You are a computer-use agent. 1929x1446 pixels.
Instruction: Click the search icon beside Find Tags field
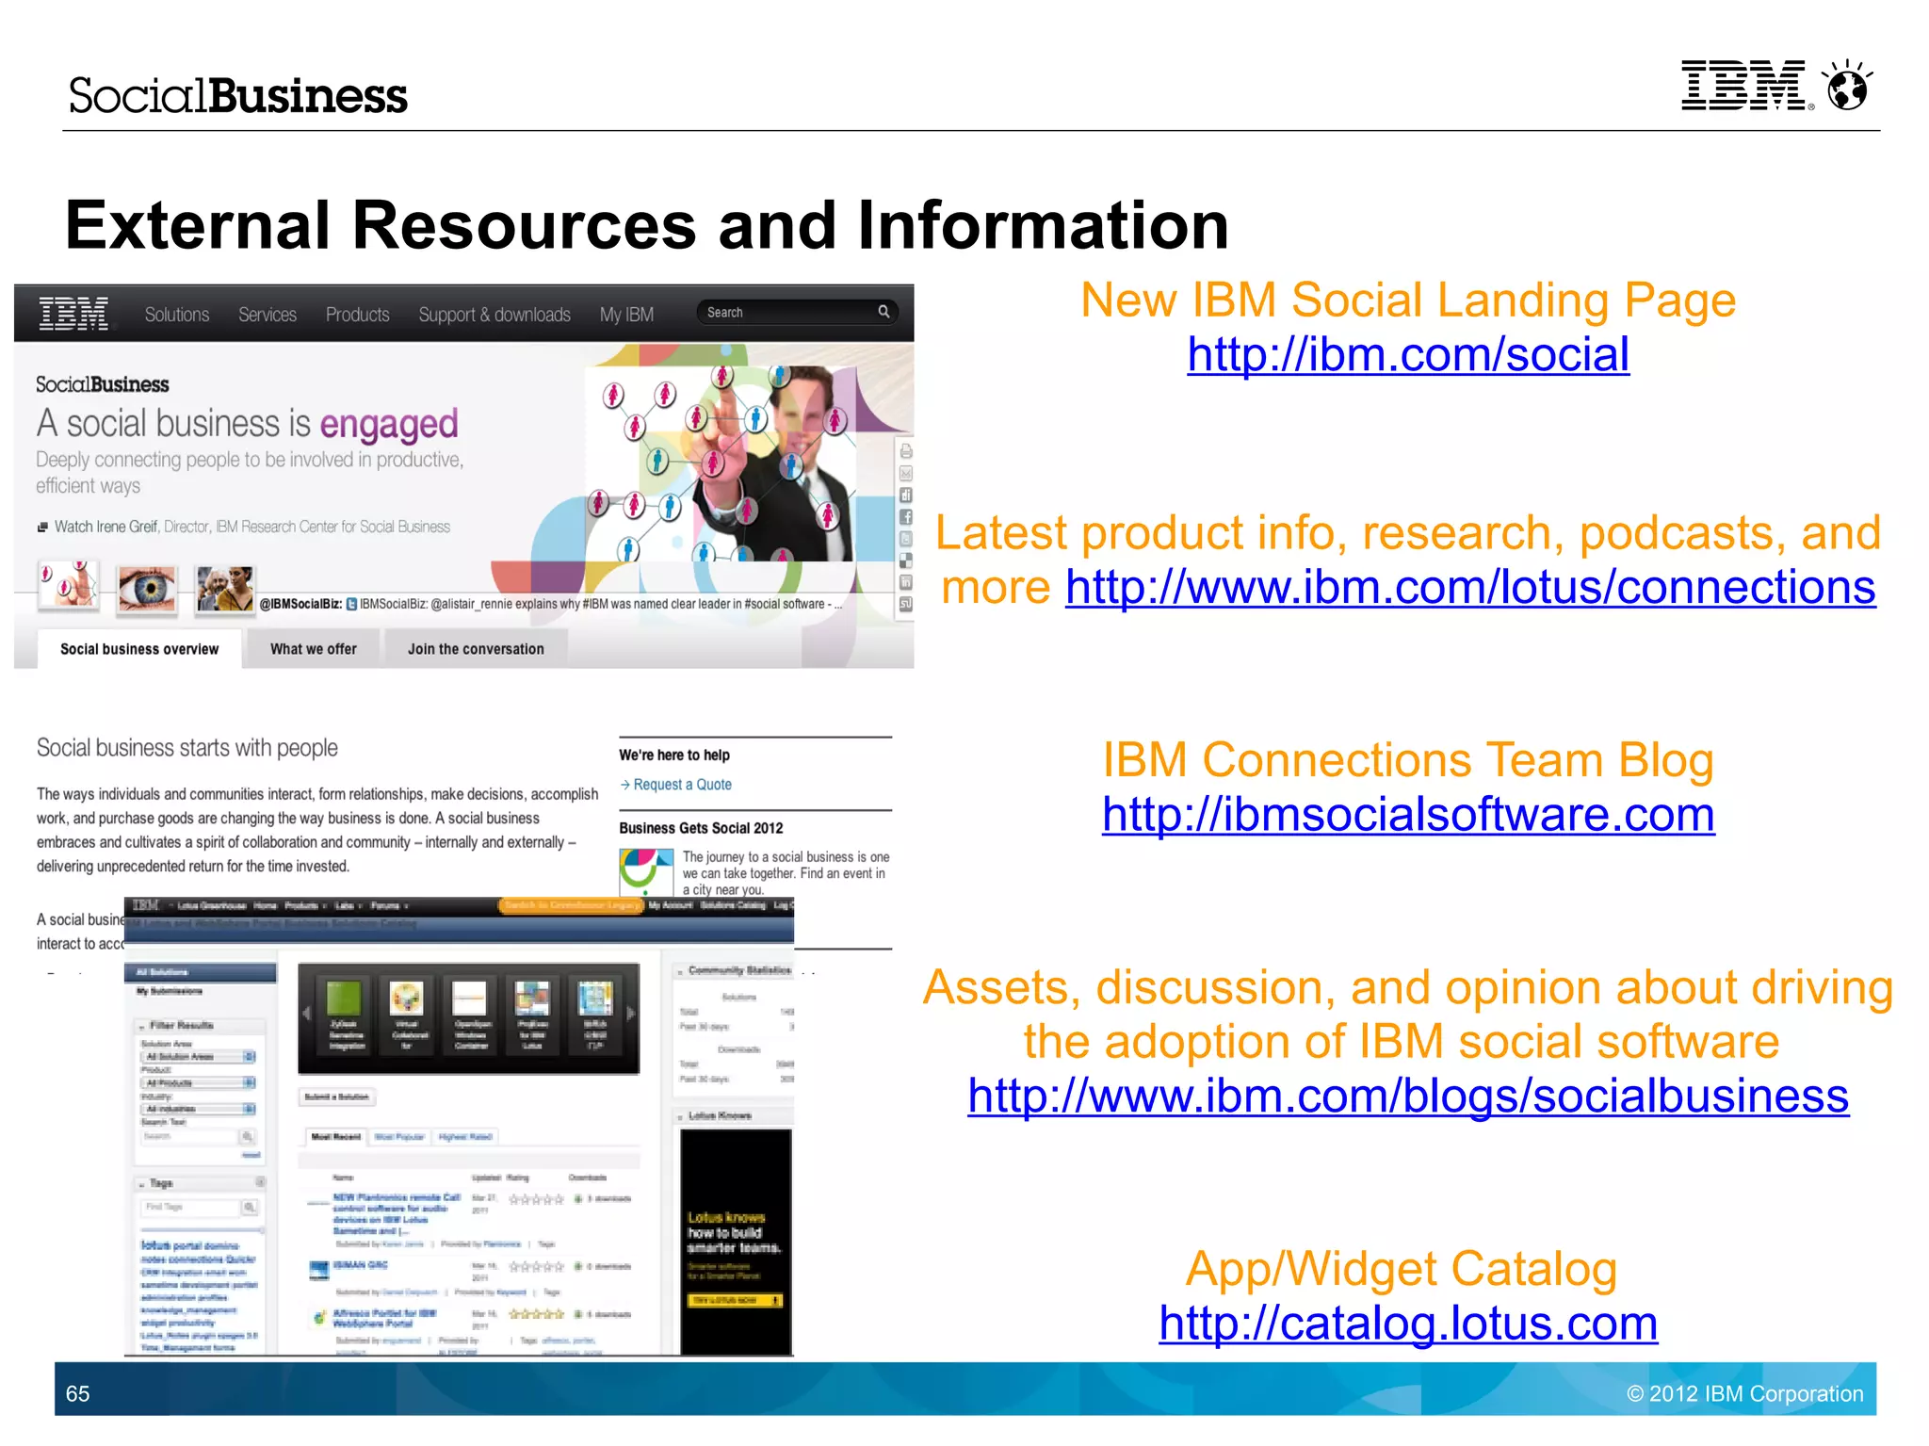pos(250,1207)
